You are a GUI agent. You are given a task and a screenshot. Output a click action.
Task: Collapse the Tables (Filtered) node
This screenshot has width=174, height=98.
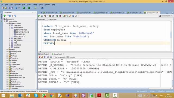[7, 23]
